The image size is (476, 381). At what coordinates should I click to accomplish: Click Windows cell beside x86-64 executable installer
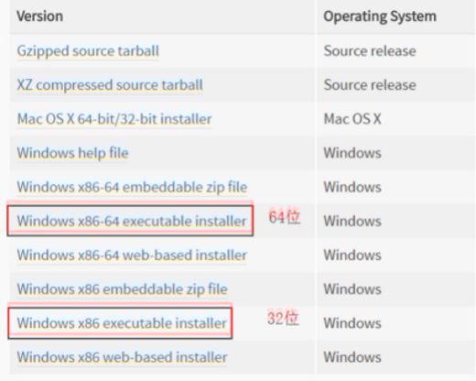click(x=352, y=221)
